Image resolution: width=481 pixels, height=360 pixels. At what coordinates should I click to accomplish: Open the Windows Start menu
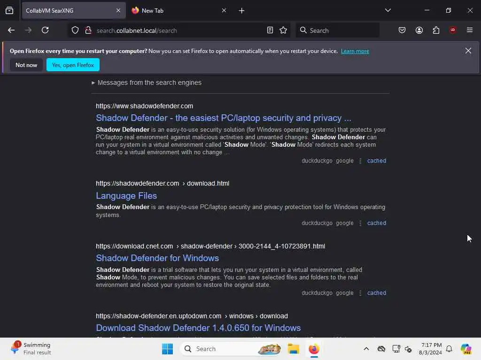click(167, 349)
